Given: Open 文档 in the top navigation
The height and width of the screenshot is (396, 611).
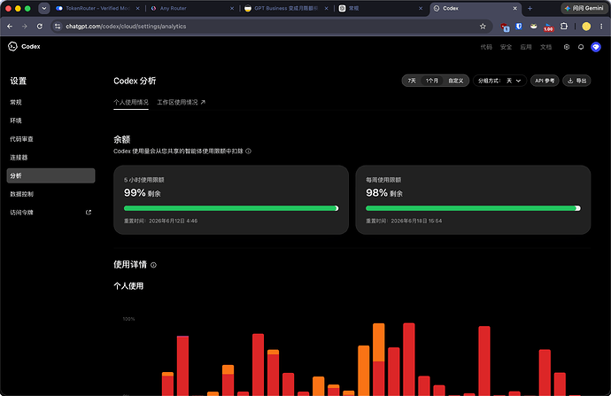Looking at the screenshot, I should click(x=545, y=47).
